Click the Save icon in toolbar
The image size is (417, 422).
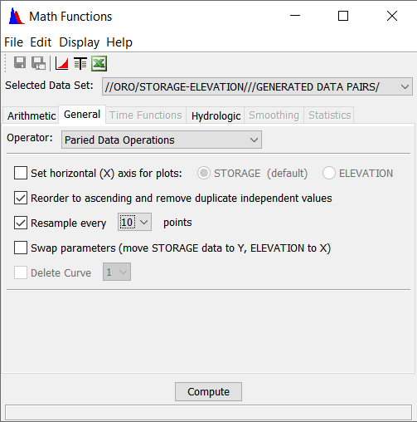click(x=20, y=63)
